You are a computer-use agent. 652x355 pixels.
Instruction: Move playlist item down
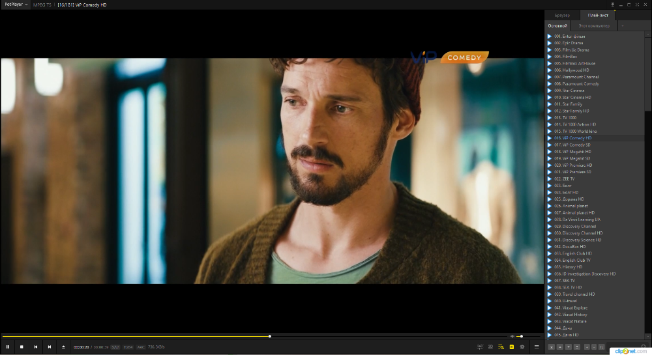pos(569,347)
